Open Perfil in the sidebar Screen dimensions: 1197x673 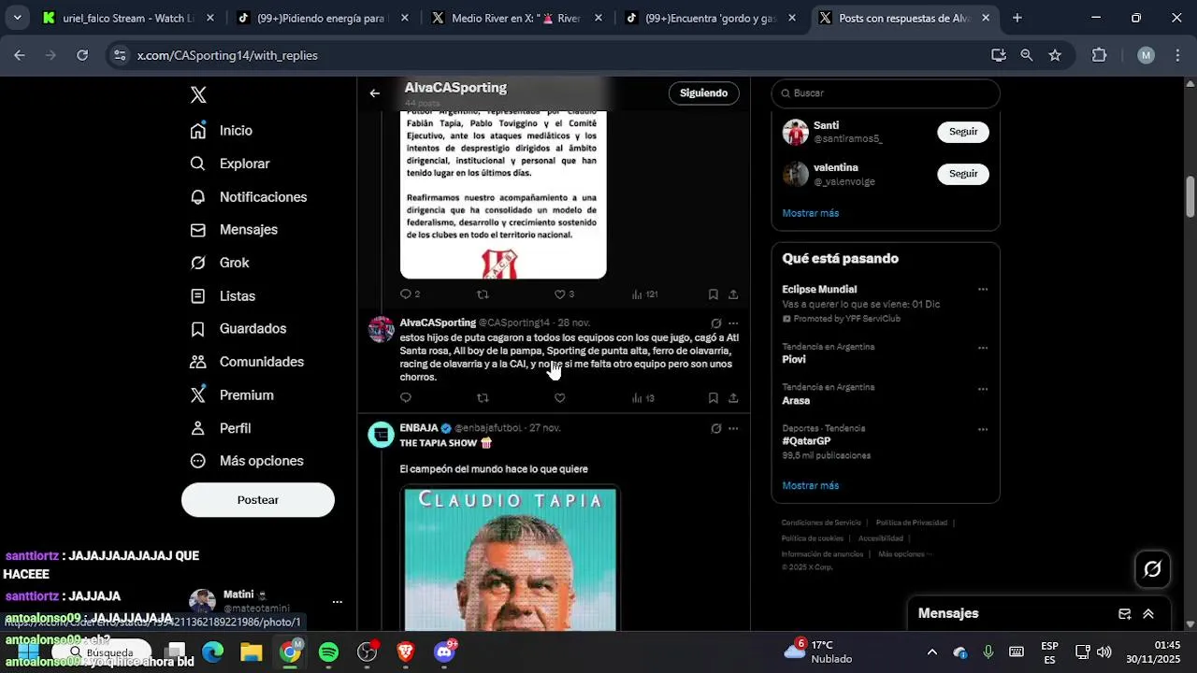[221, 428]
